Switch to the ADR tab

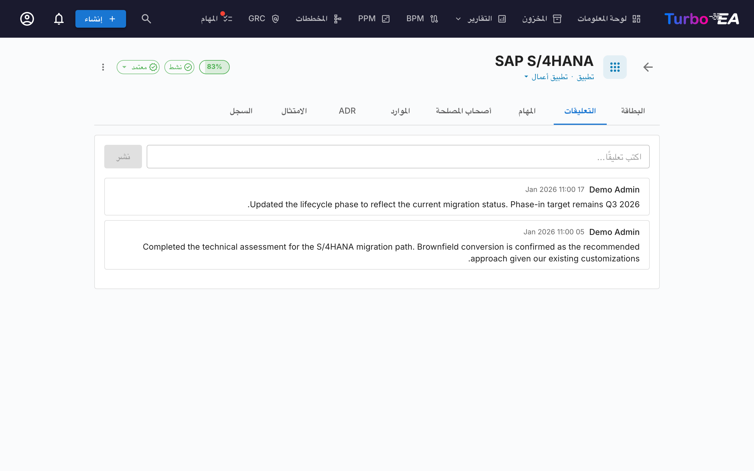[347, 111]
